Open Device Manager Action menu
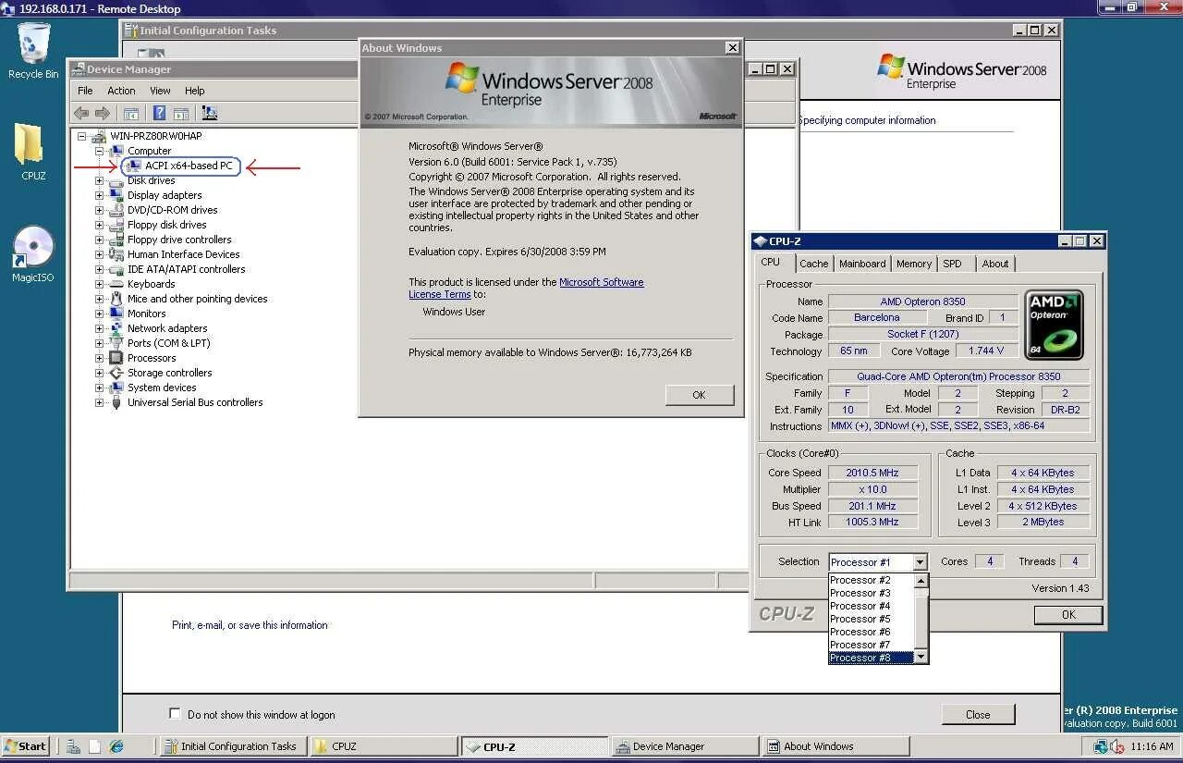This screenshot has width=1183, height=763. [121, 91]
